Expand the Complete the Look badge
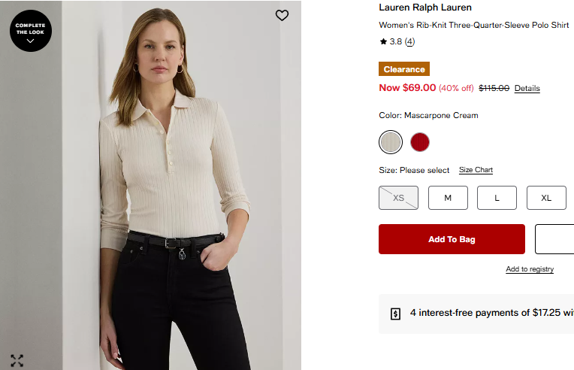This screenshot has width=574, height=370. pos(30,31)
